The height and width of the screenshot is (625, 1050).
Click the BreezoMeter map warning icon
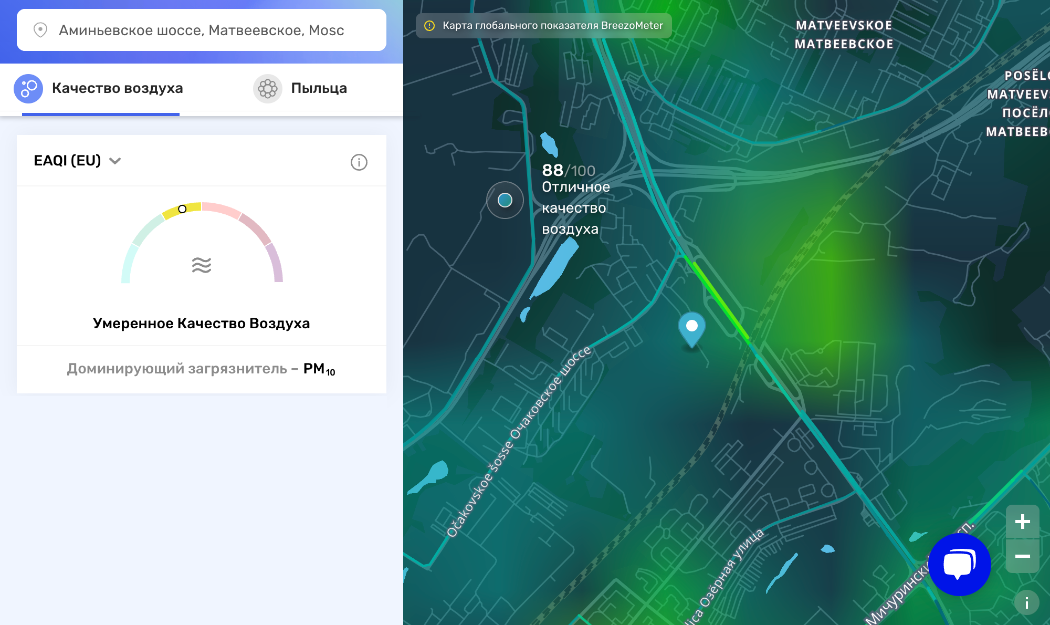429,26
